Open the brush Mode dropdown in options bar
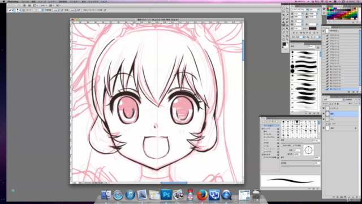Viewport: 362px width, 204px height. click(x=39, y=10)
